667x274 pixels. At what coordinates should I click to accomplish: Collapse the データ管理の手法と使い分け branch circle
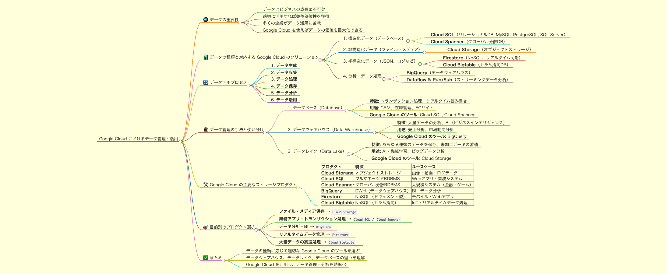pos(265,132)
